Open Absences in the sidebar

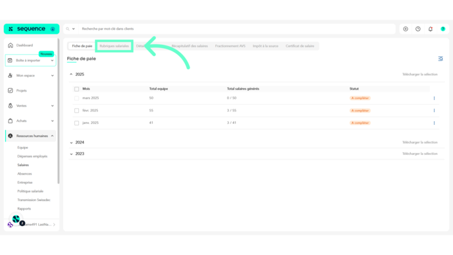point(24,174)
